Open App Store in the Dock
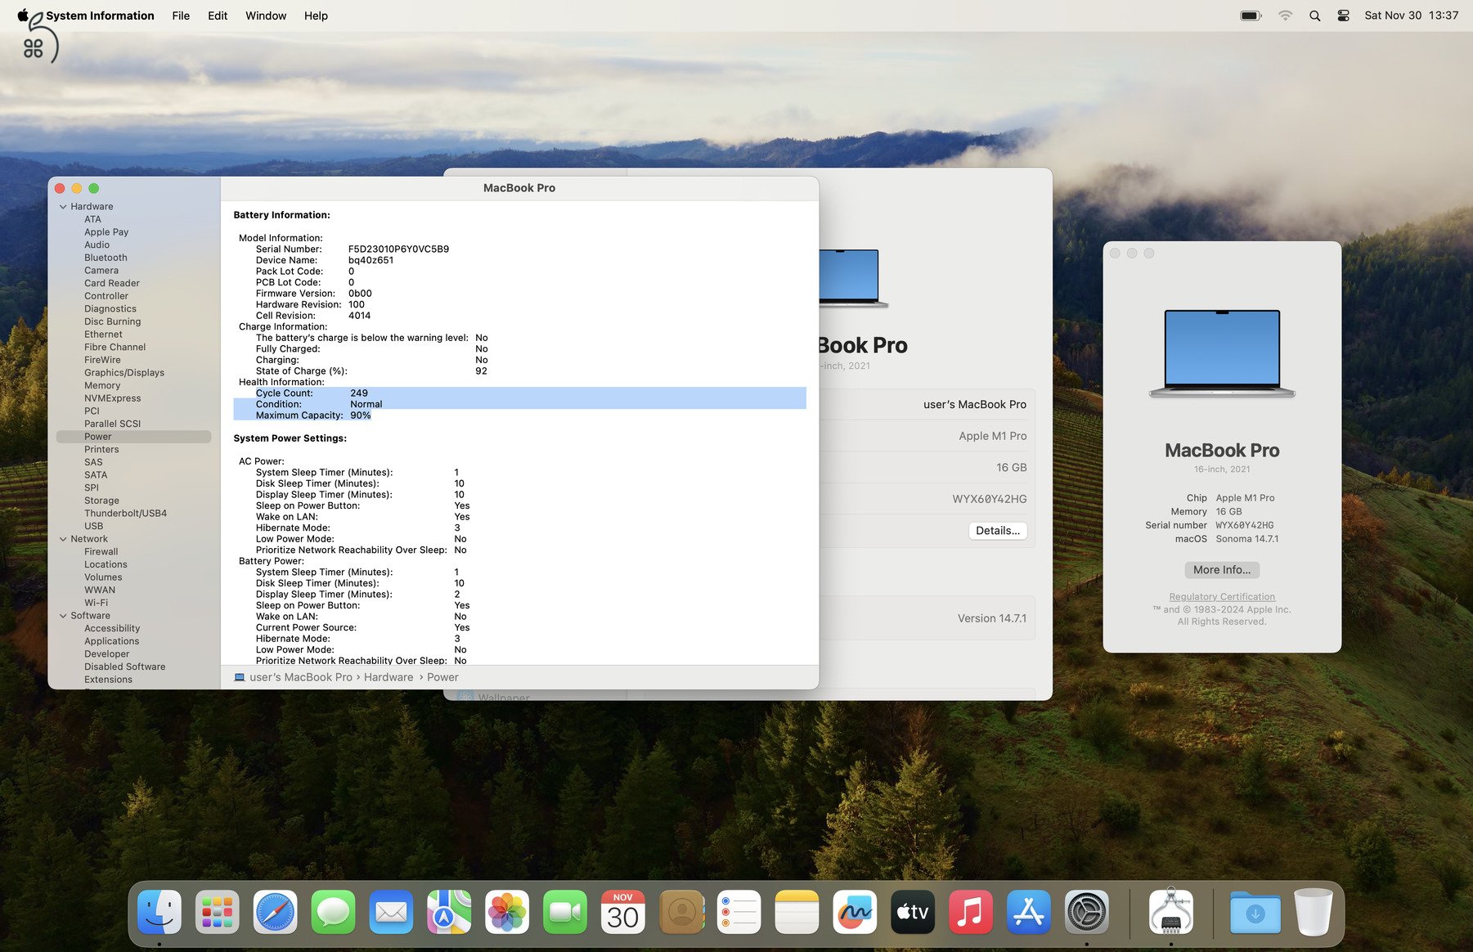Image resolution: width=1473 pixels, height=952 pixels. pyautogui.click(x=1029, y=912)
